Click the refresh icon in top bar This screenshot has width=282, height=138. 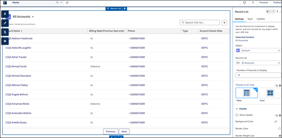click(x=67, y=3)
